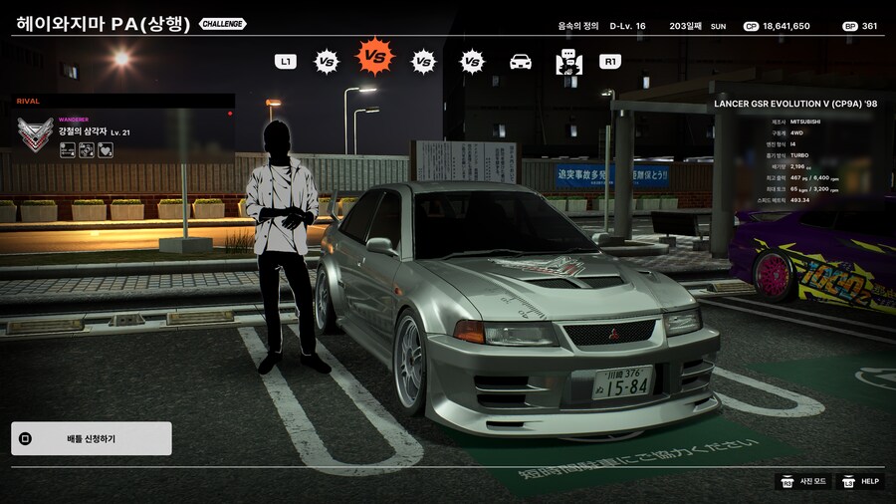
Task: Select the highlighted orange VS icon
Action: point(375,58)
